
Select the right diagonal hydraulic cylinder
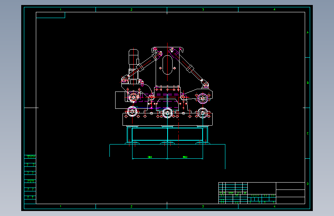coord(189,67)
